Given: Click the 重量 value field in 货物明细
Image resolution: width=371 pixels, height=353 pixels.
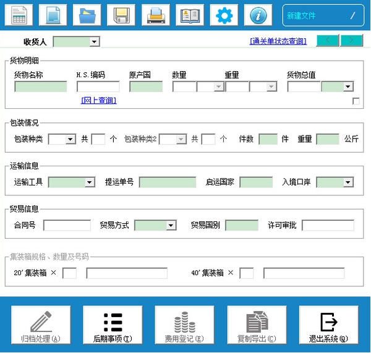Looking at the screenshot, I should (237, 87).
